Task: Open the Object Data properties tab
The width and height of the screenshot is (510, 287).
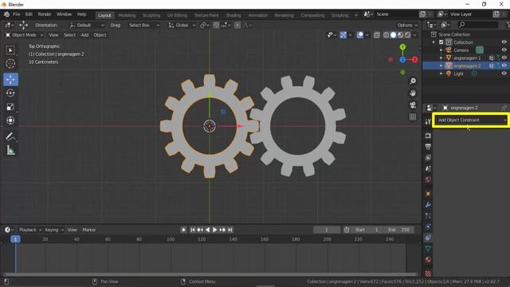Action: (x=428, y=249)
